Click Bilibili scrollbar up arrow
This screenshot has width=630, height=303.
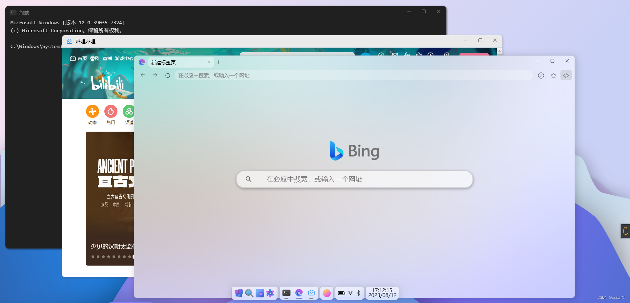click(499, 51)
